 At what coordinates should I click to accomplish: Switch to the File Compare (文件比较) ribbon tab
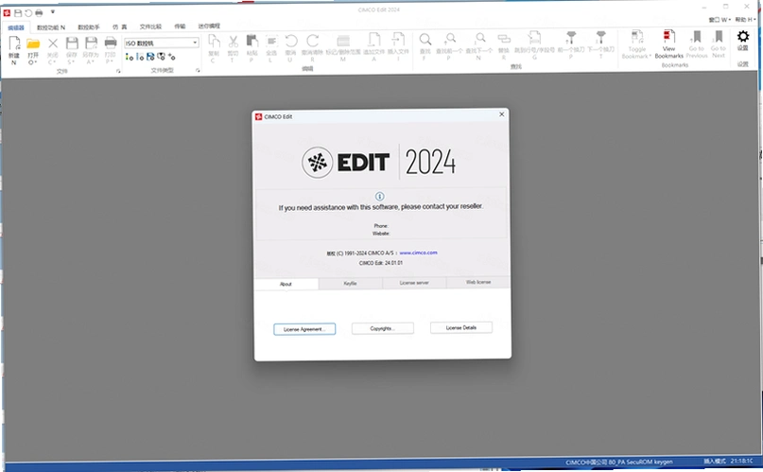(150, 26)
